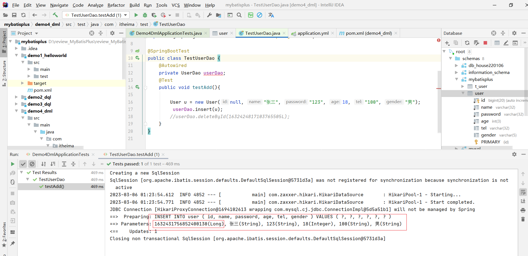Expand the .idea folder arrow
Viewport: 528px width, 256px height.
[x=16, y=48]
